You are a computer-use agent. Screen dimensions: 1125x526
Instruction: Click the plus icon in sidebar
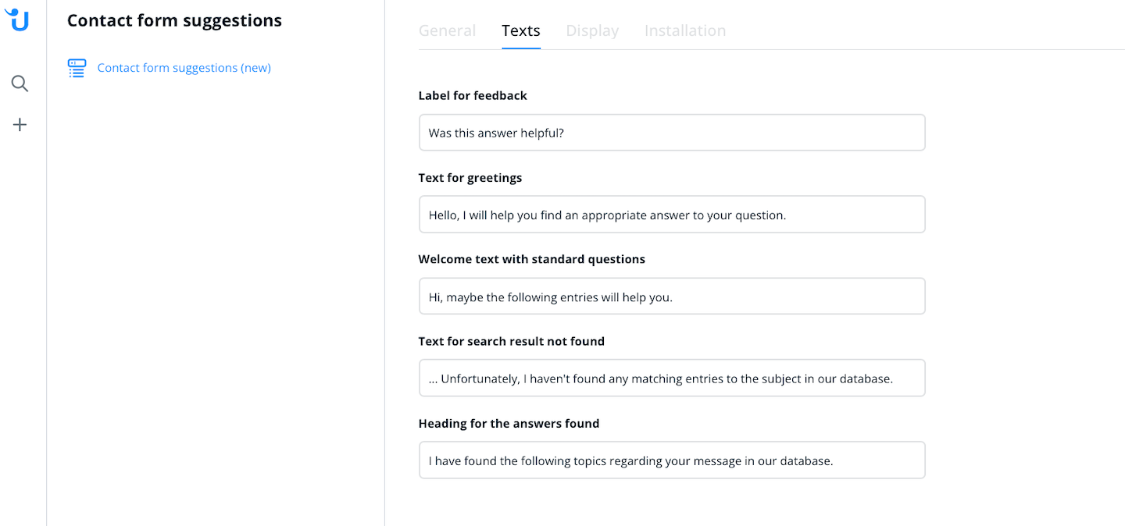20,125
